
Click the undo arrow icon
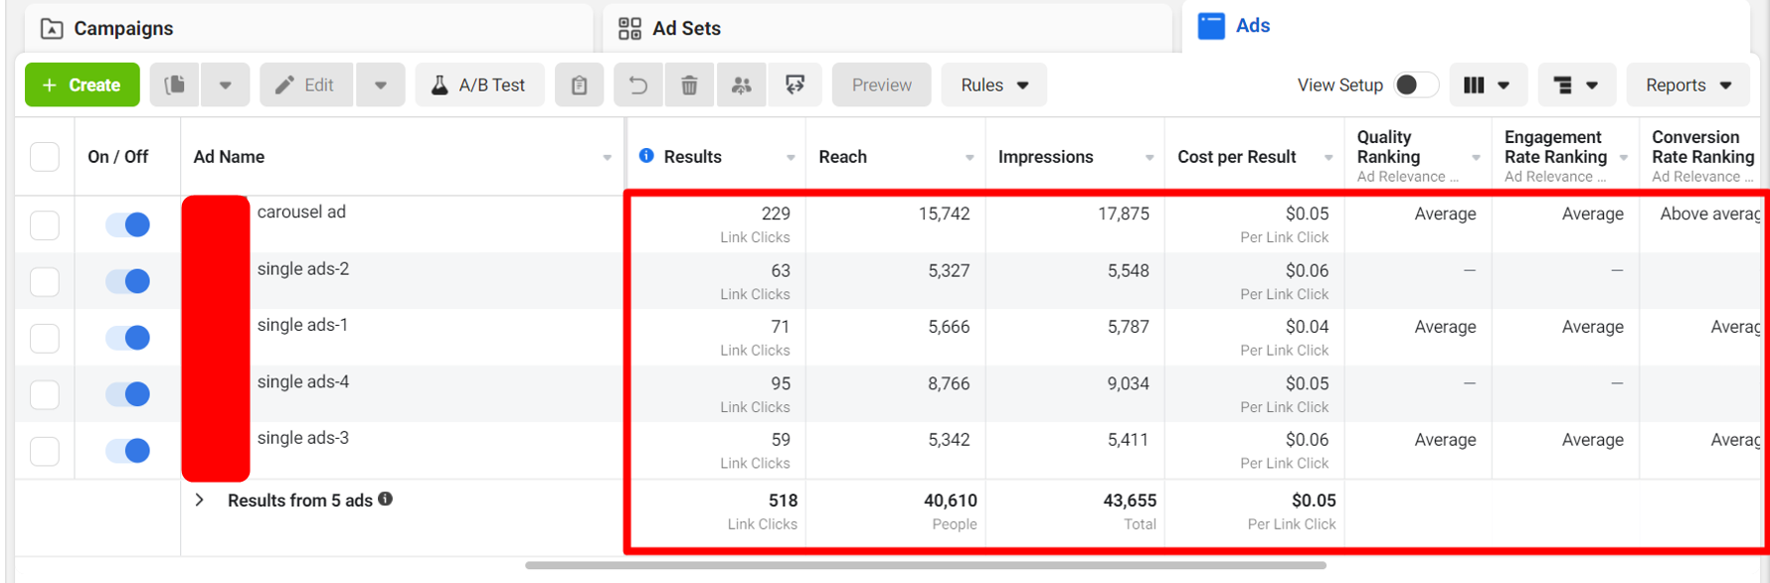(x=637, y=85)
